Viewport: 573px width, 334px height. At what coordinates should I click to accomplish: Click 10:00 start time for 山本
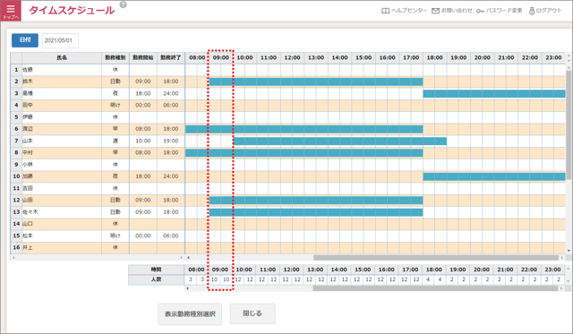coord(143,141)
